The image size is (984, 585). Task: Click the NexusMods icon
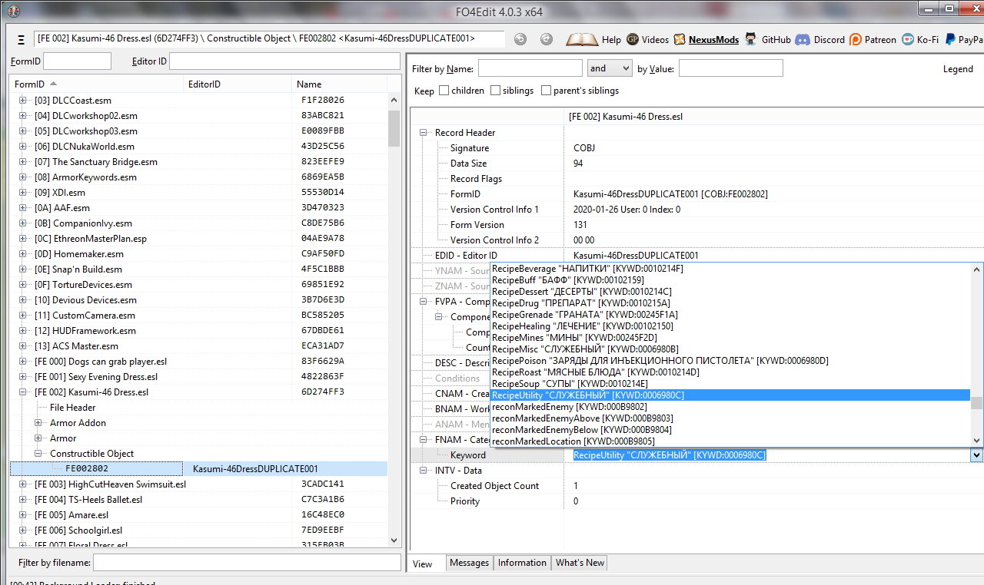coord(680,40)
